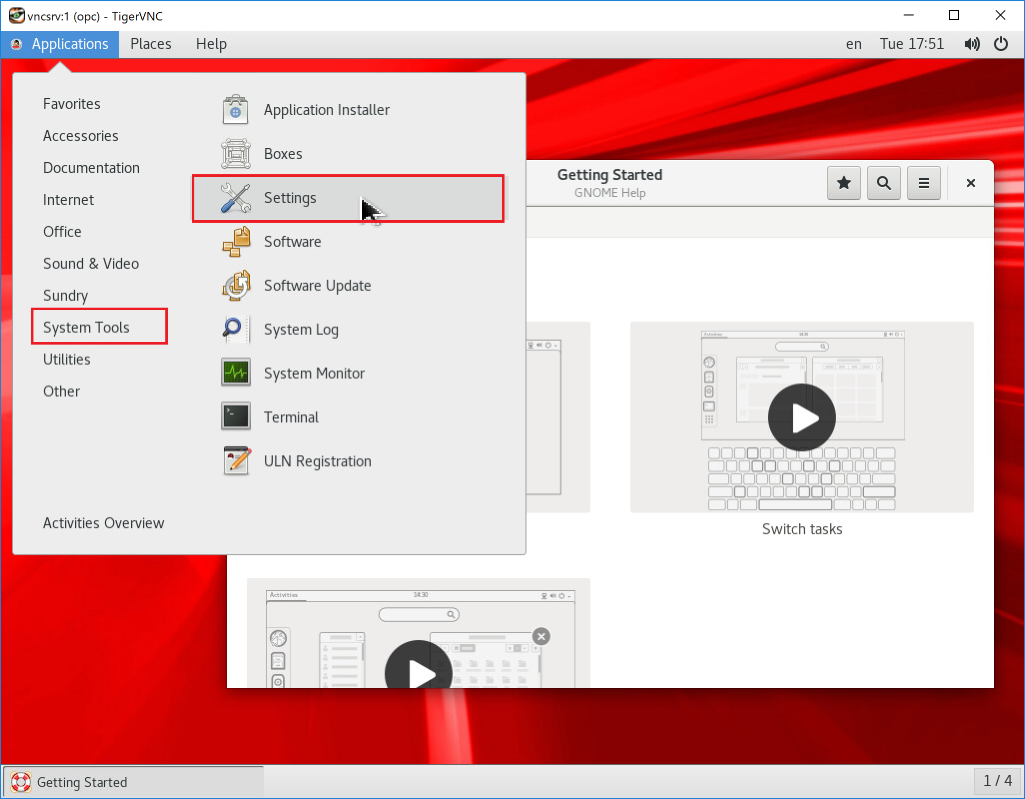Image resolution: width=1025 pixels, height=799 pixels.
Task: Star the Getting Started help page
Action: tap(844, 183)
